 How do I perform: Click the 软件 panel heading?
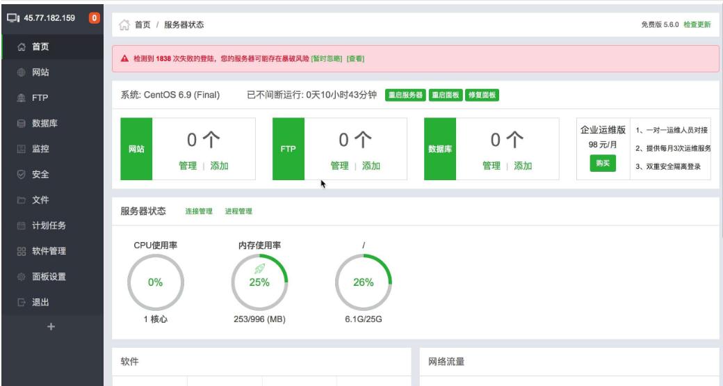tap(129, 362)
